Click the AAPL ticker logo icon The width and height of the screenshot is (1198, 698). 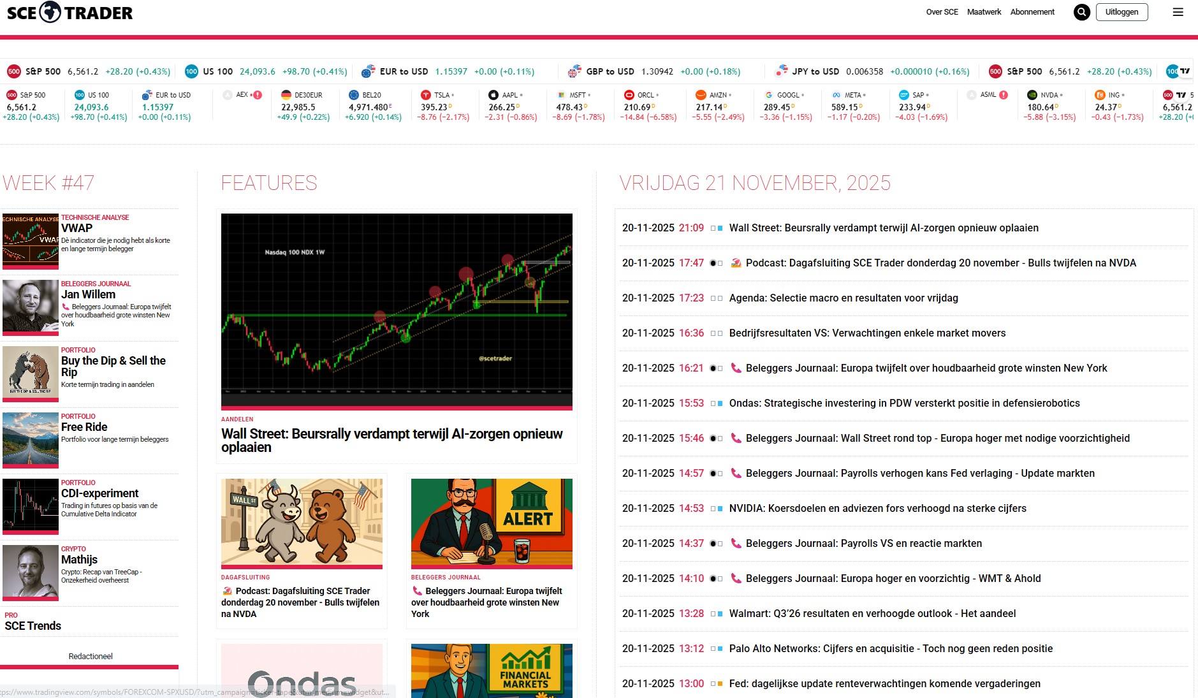point(493,95)
